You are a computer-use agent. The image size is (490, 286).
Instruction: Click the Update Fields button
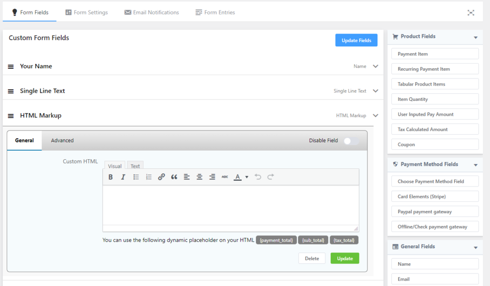coord(356,41)
